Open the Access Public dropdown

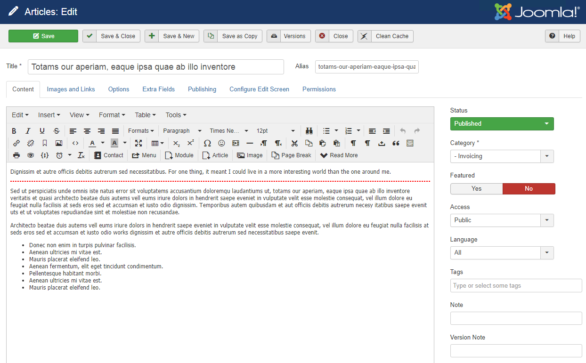502,220
